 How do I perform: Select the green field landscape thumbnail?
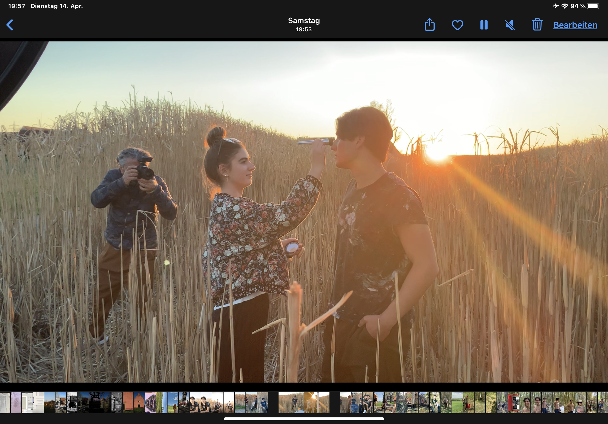pyautogui.click(x=457, y=403)
